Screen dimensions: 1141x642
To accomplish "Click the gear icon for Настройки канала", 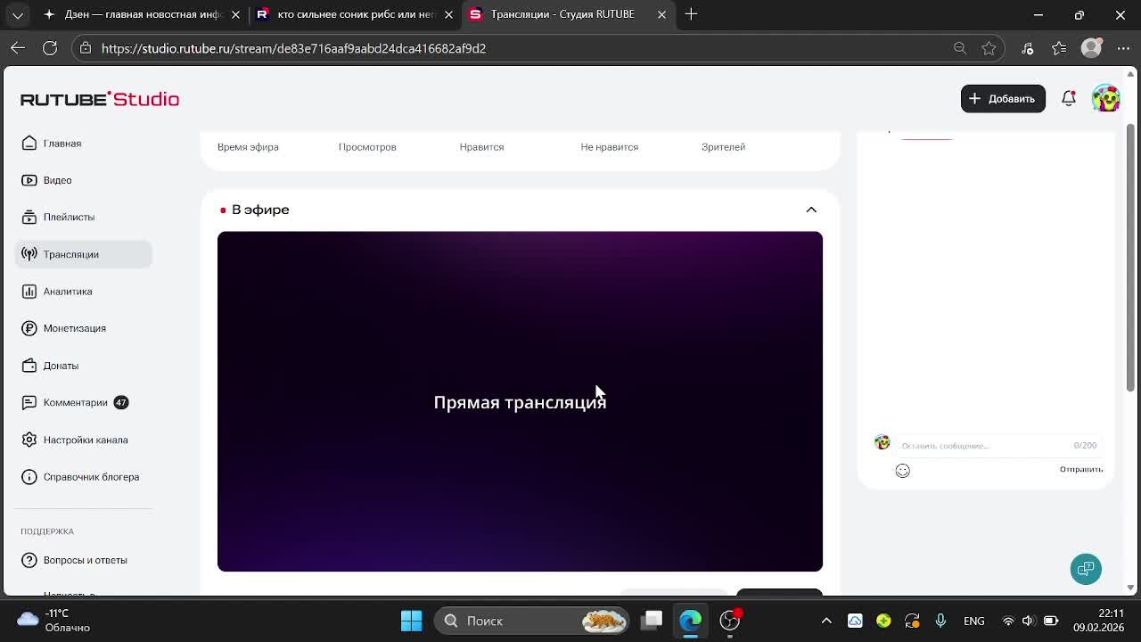I will click(x=29, y=440).
